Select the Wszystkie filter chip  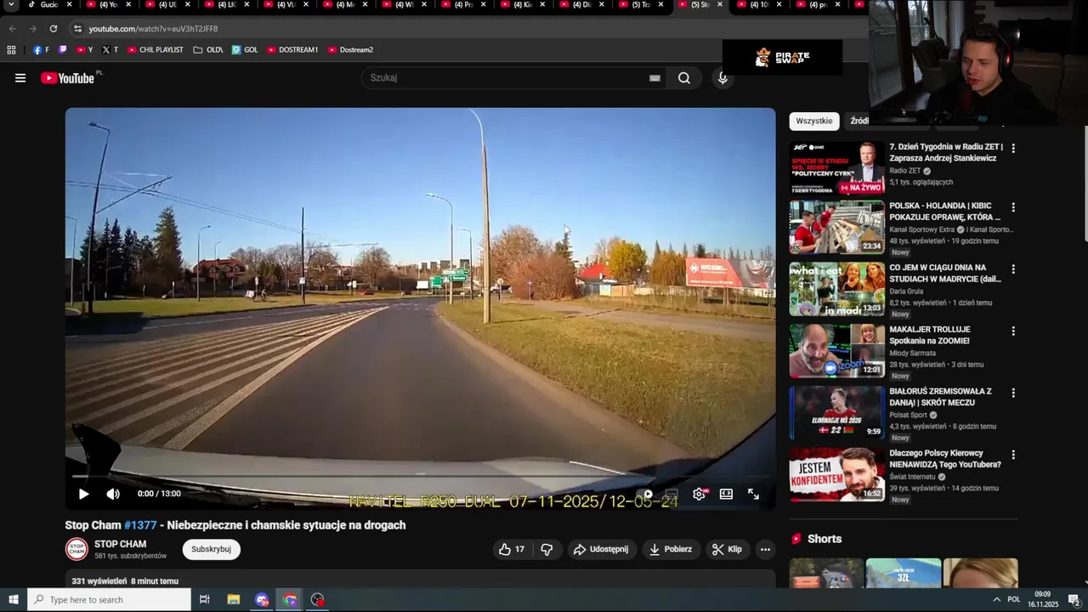tap(814, 121)
